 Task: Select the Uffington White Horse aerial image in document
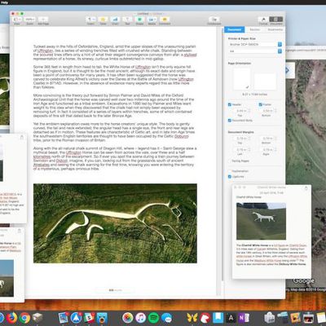point(115,223)
